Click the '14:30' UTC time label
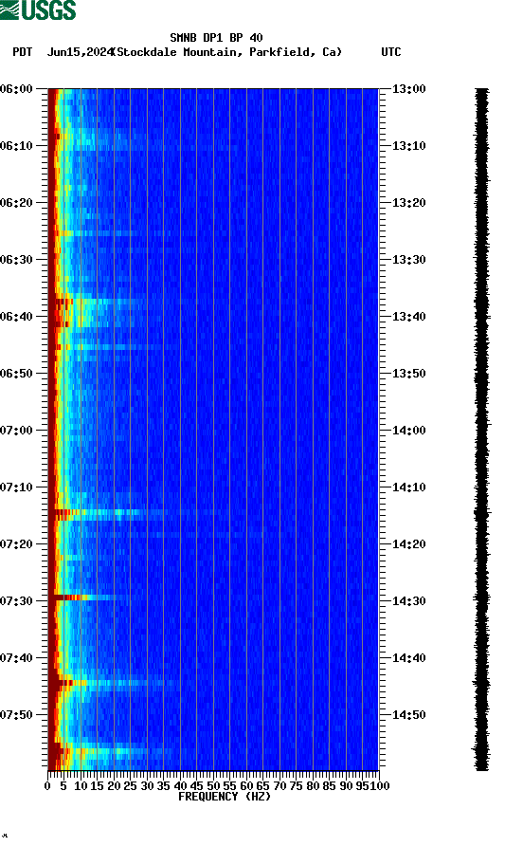The width and height of the screenshot is (523, 846). pyautogui.click(x=408, y=601)
